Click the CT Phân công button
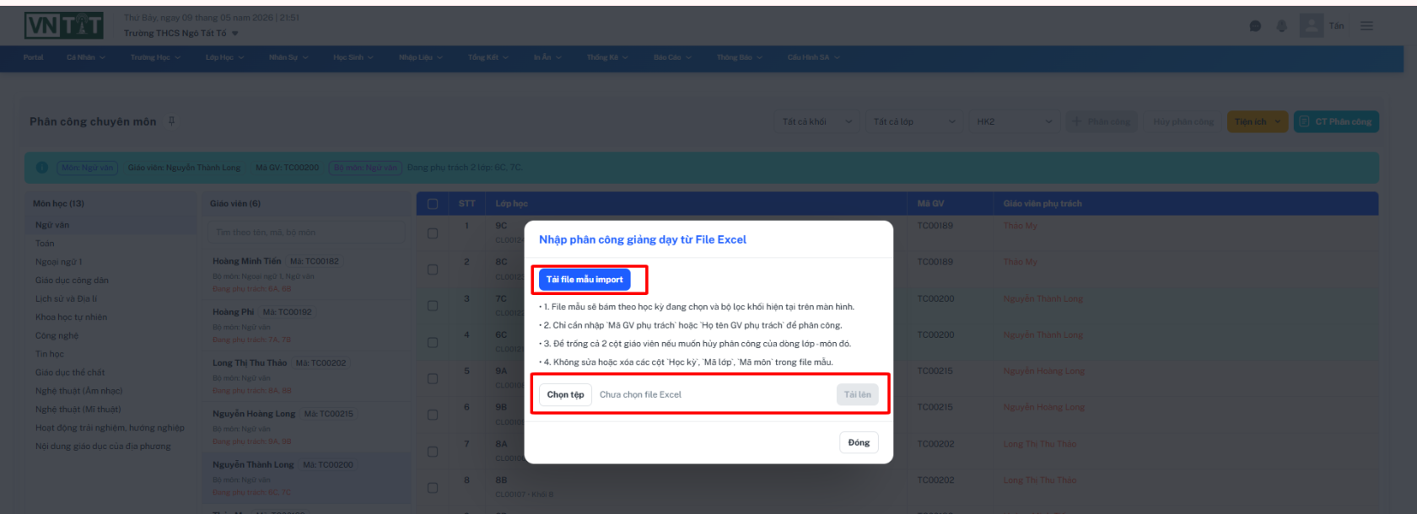Screen dimensions: 1417x514 (x=1336, y=121)
